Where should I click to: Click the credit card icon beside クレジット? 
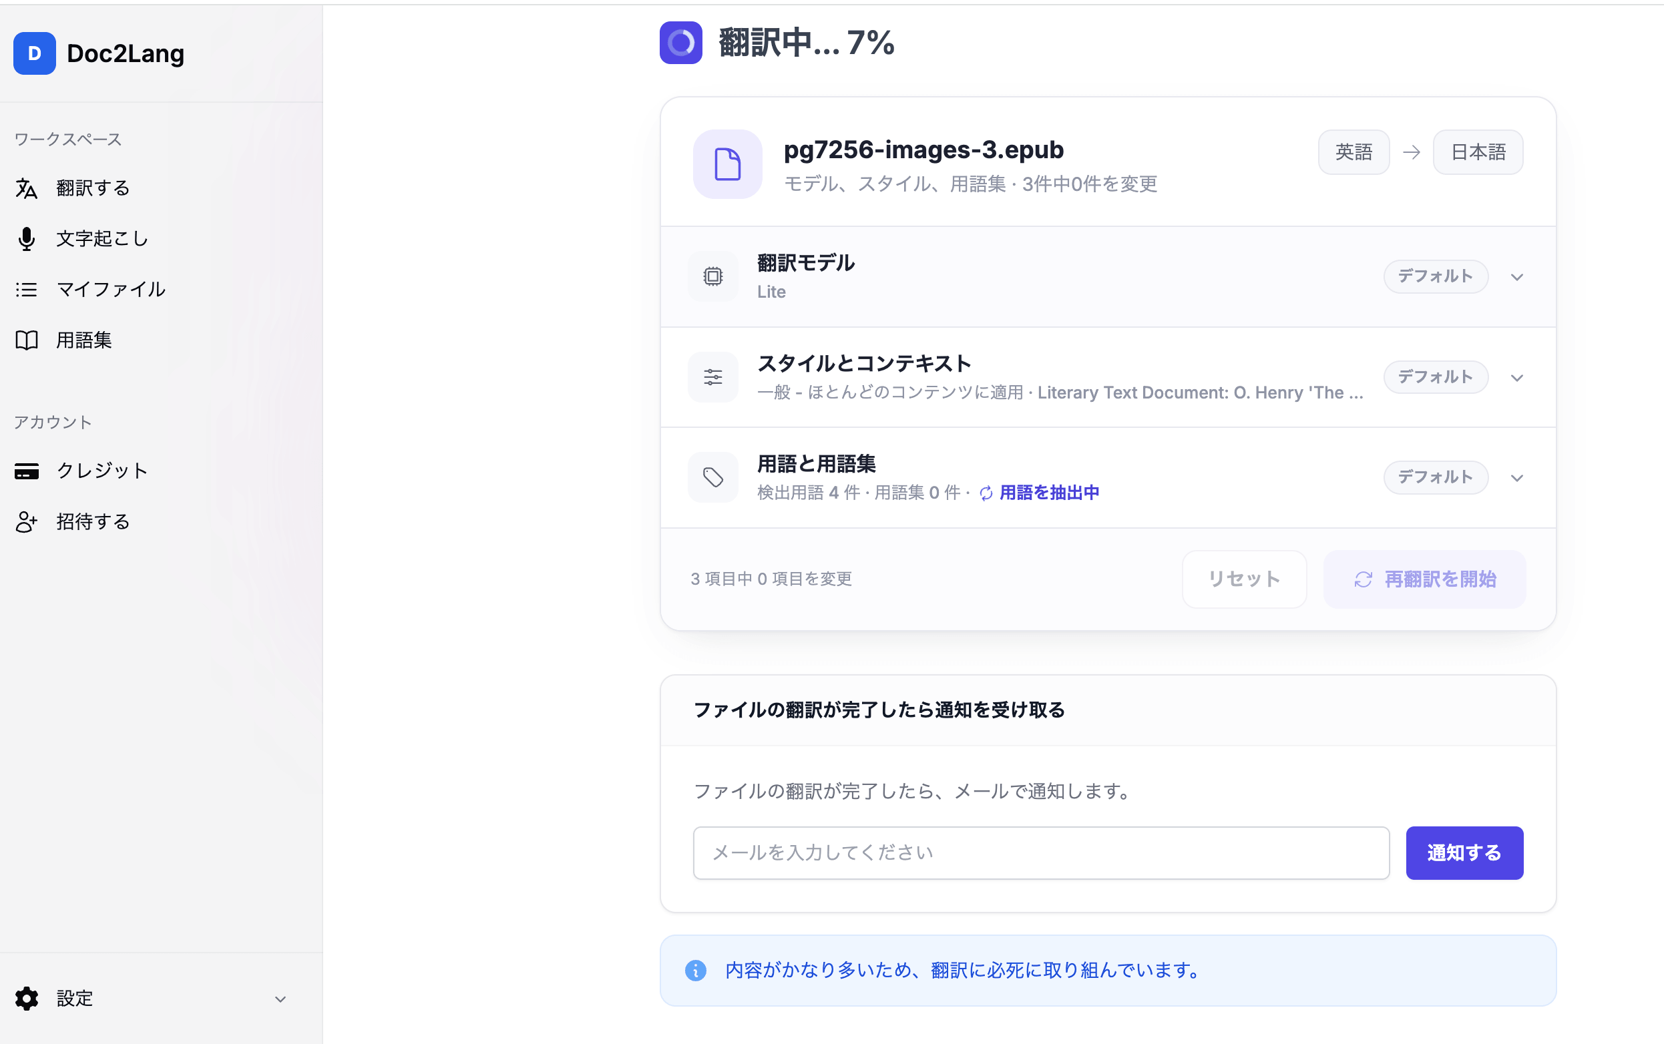tap(26, 471)
